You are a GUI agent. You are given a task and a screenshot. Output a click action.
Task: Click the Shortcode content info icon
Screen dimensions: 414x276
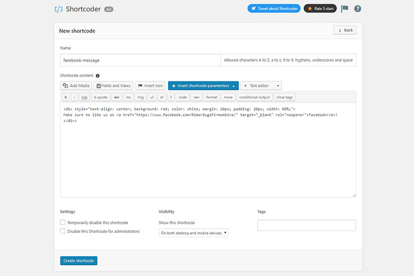click(98, 76)
